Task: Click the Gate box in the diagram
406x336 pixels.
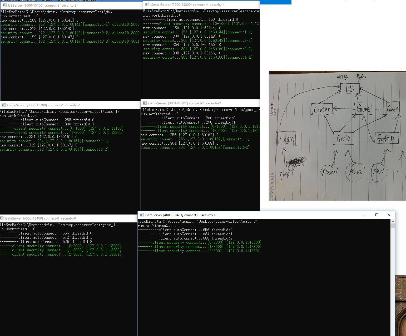Action: click(x=344, y=138)
